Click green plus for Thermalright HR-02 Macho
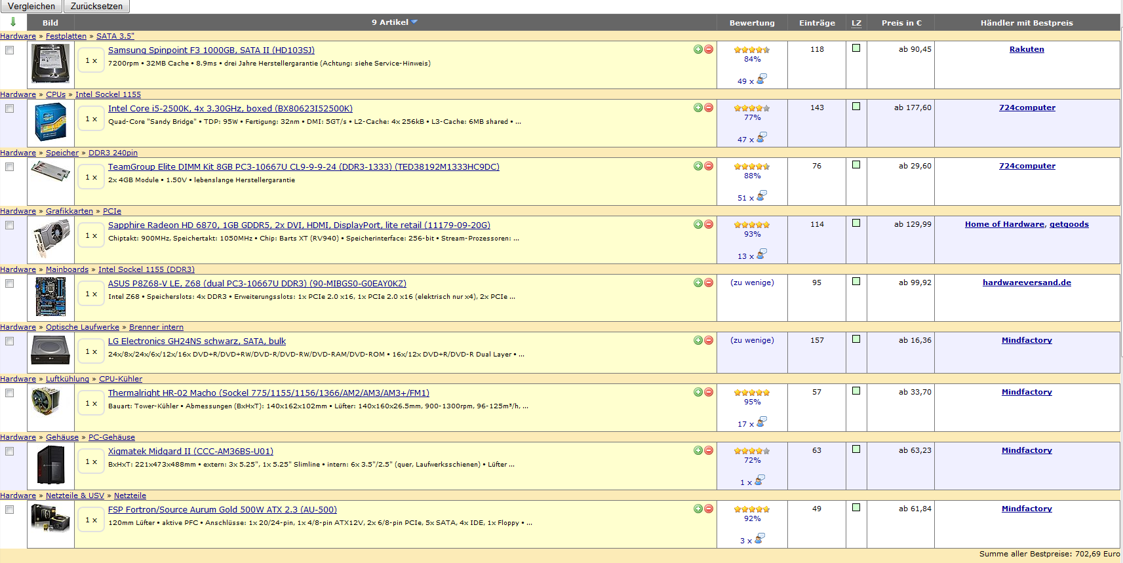 tap(698, 392)
